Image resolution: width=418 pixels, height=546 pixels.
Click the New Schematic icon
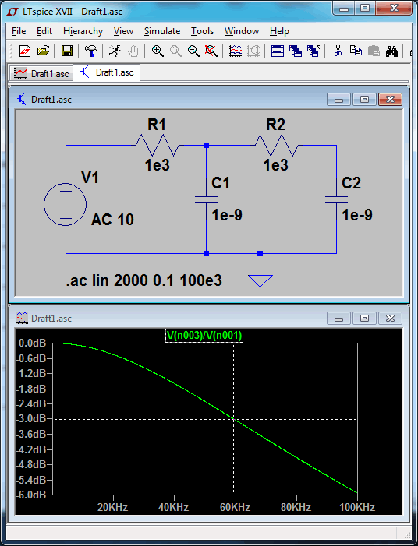pos(25,51)
